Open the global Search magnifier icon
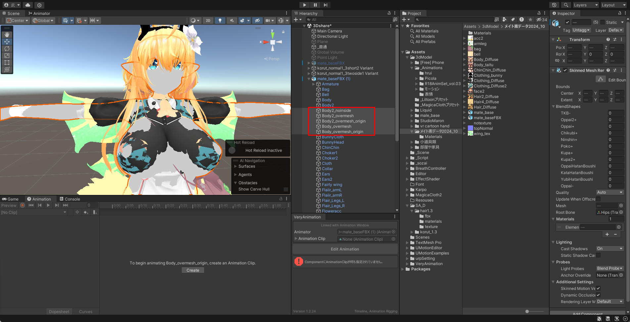 (566, 5)
